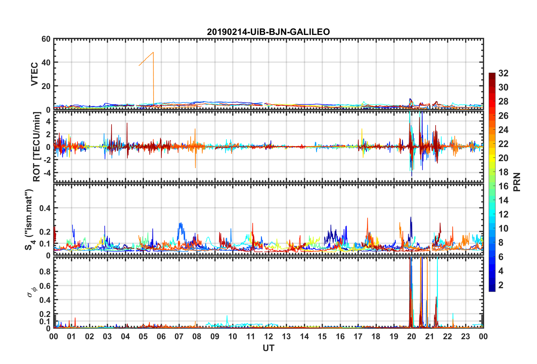Click colorbar tick label 16

coord(503,186)
